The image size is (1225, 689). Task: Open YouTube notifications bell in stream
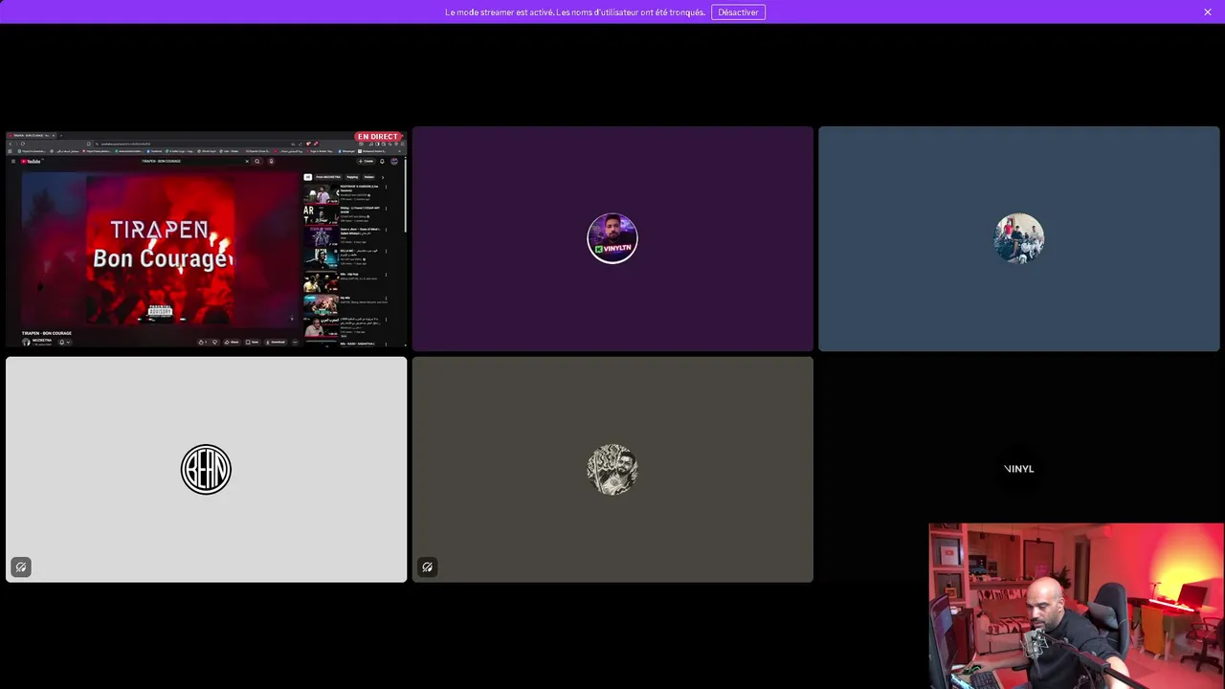(x=382, y=161)
